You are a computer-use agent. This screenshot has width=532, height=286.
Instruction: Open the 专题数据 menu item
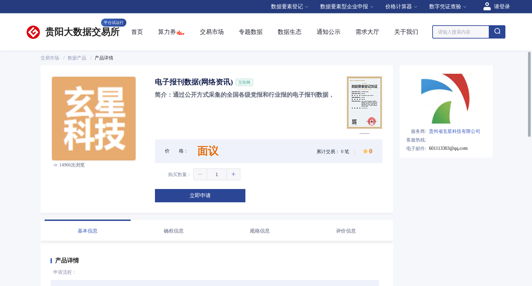pyautogui.click(x=251, y=32)
